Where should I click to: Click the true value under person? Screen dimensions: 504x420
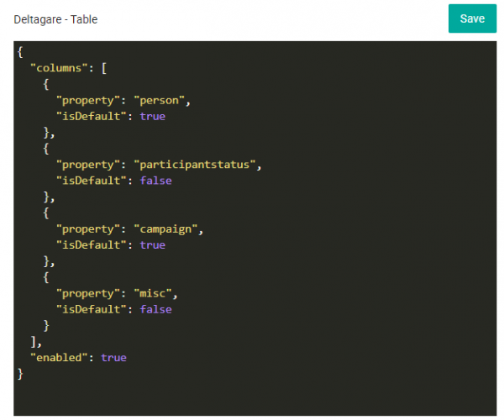pos(153,117)
